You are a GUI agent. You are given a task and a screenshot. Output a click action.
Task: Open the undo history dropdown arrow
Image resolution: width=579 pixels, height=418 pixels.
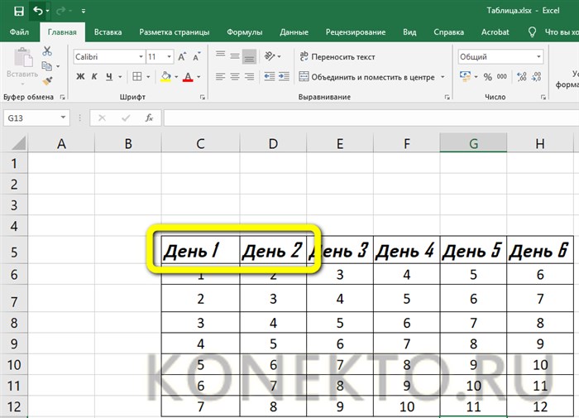point(48,11)
